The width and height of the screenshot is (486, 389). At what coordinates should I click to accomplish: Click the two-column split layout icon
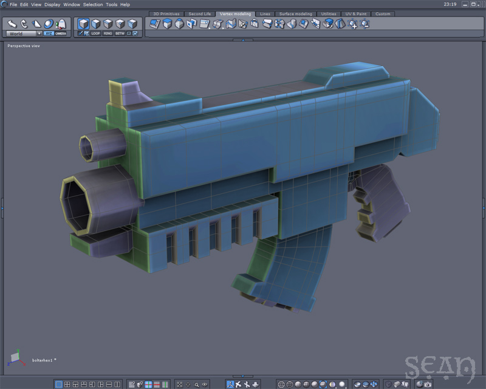pyautogui.click(x=117, y=385)
